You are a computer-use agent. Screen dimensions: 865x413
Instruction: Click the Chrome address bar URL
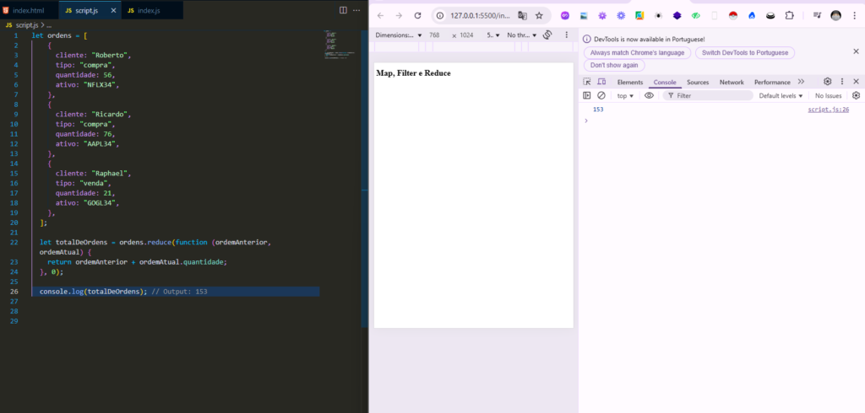click(480, 15)
